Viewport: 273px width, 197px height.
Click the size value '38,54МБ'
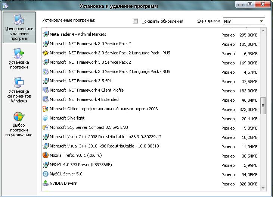[249, 156]
